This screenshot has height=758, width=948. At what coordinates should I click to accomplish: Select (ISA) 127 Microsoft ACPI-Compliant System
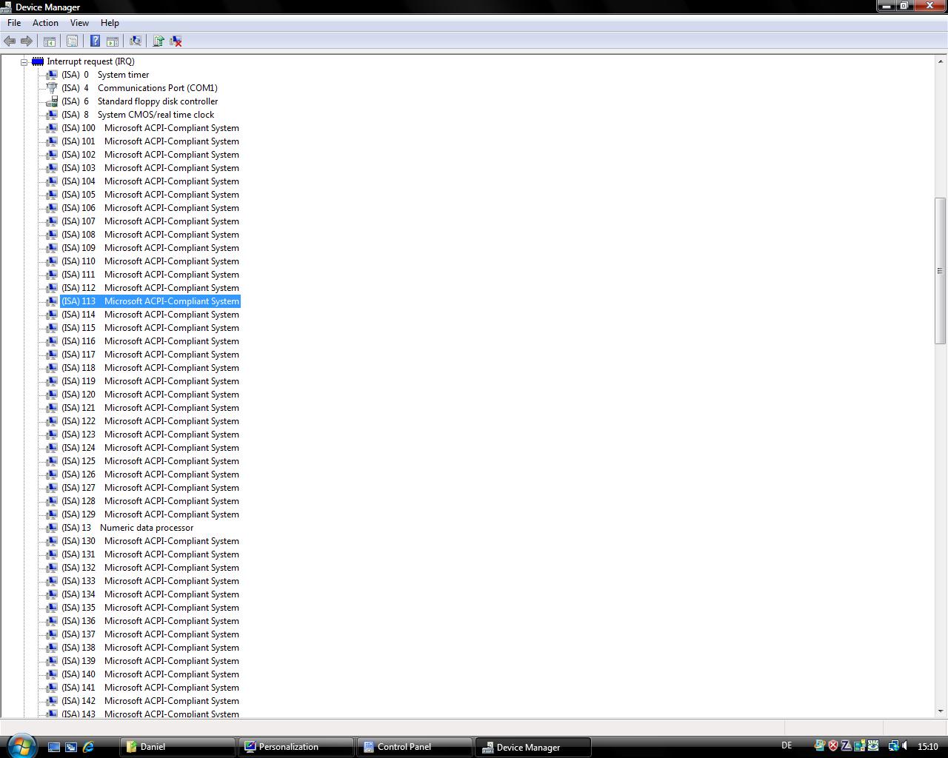[x=150, y=488]
